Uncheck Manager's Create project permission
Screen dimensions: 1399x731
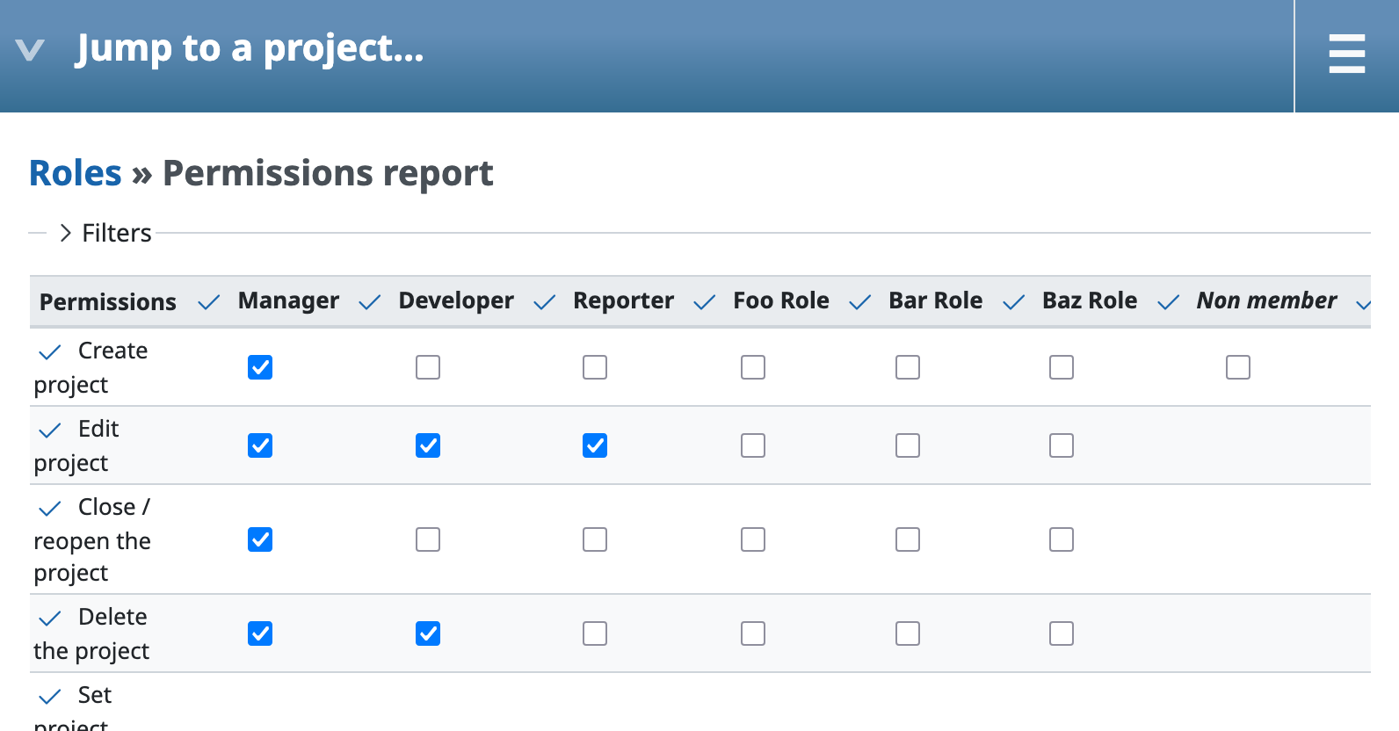point(260,367)
